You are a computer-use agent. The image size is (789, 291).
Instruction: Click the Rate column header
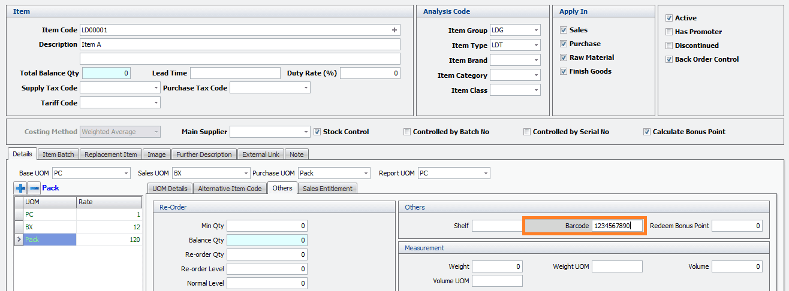pos(109,202)
